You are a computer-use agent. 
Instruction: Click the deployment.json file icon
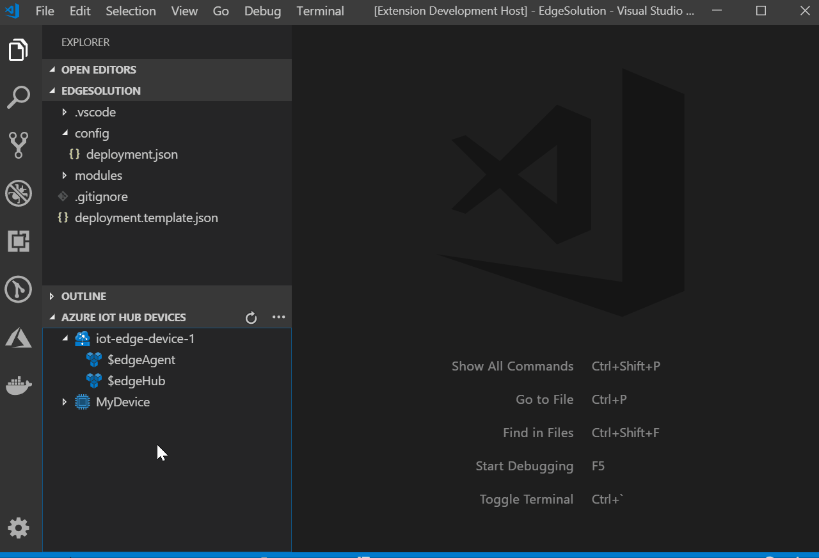click(x=75, y=154)
